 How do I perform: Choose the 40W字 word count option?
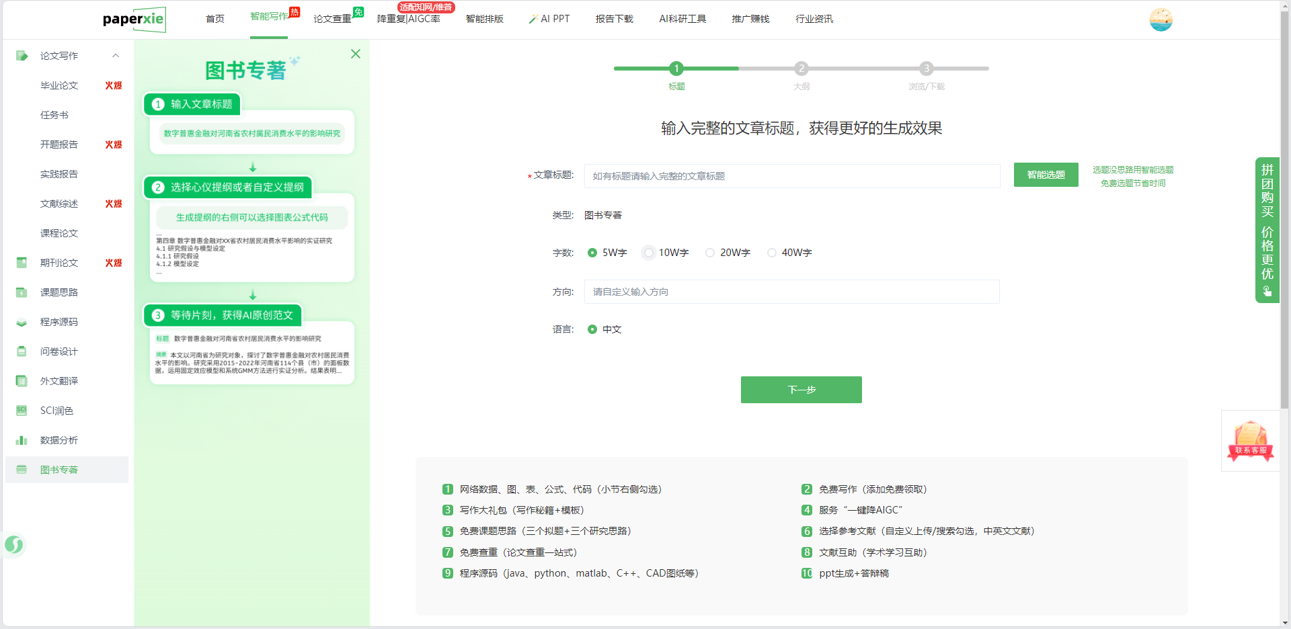tap(772, 253)
